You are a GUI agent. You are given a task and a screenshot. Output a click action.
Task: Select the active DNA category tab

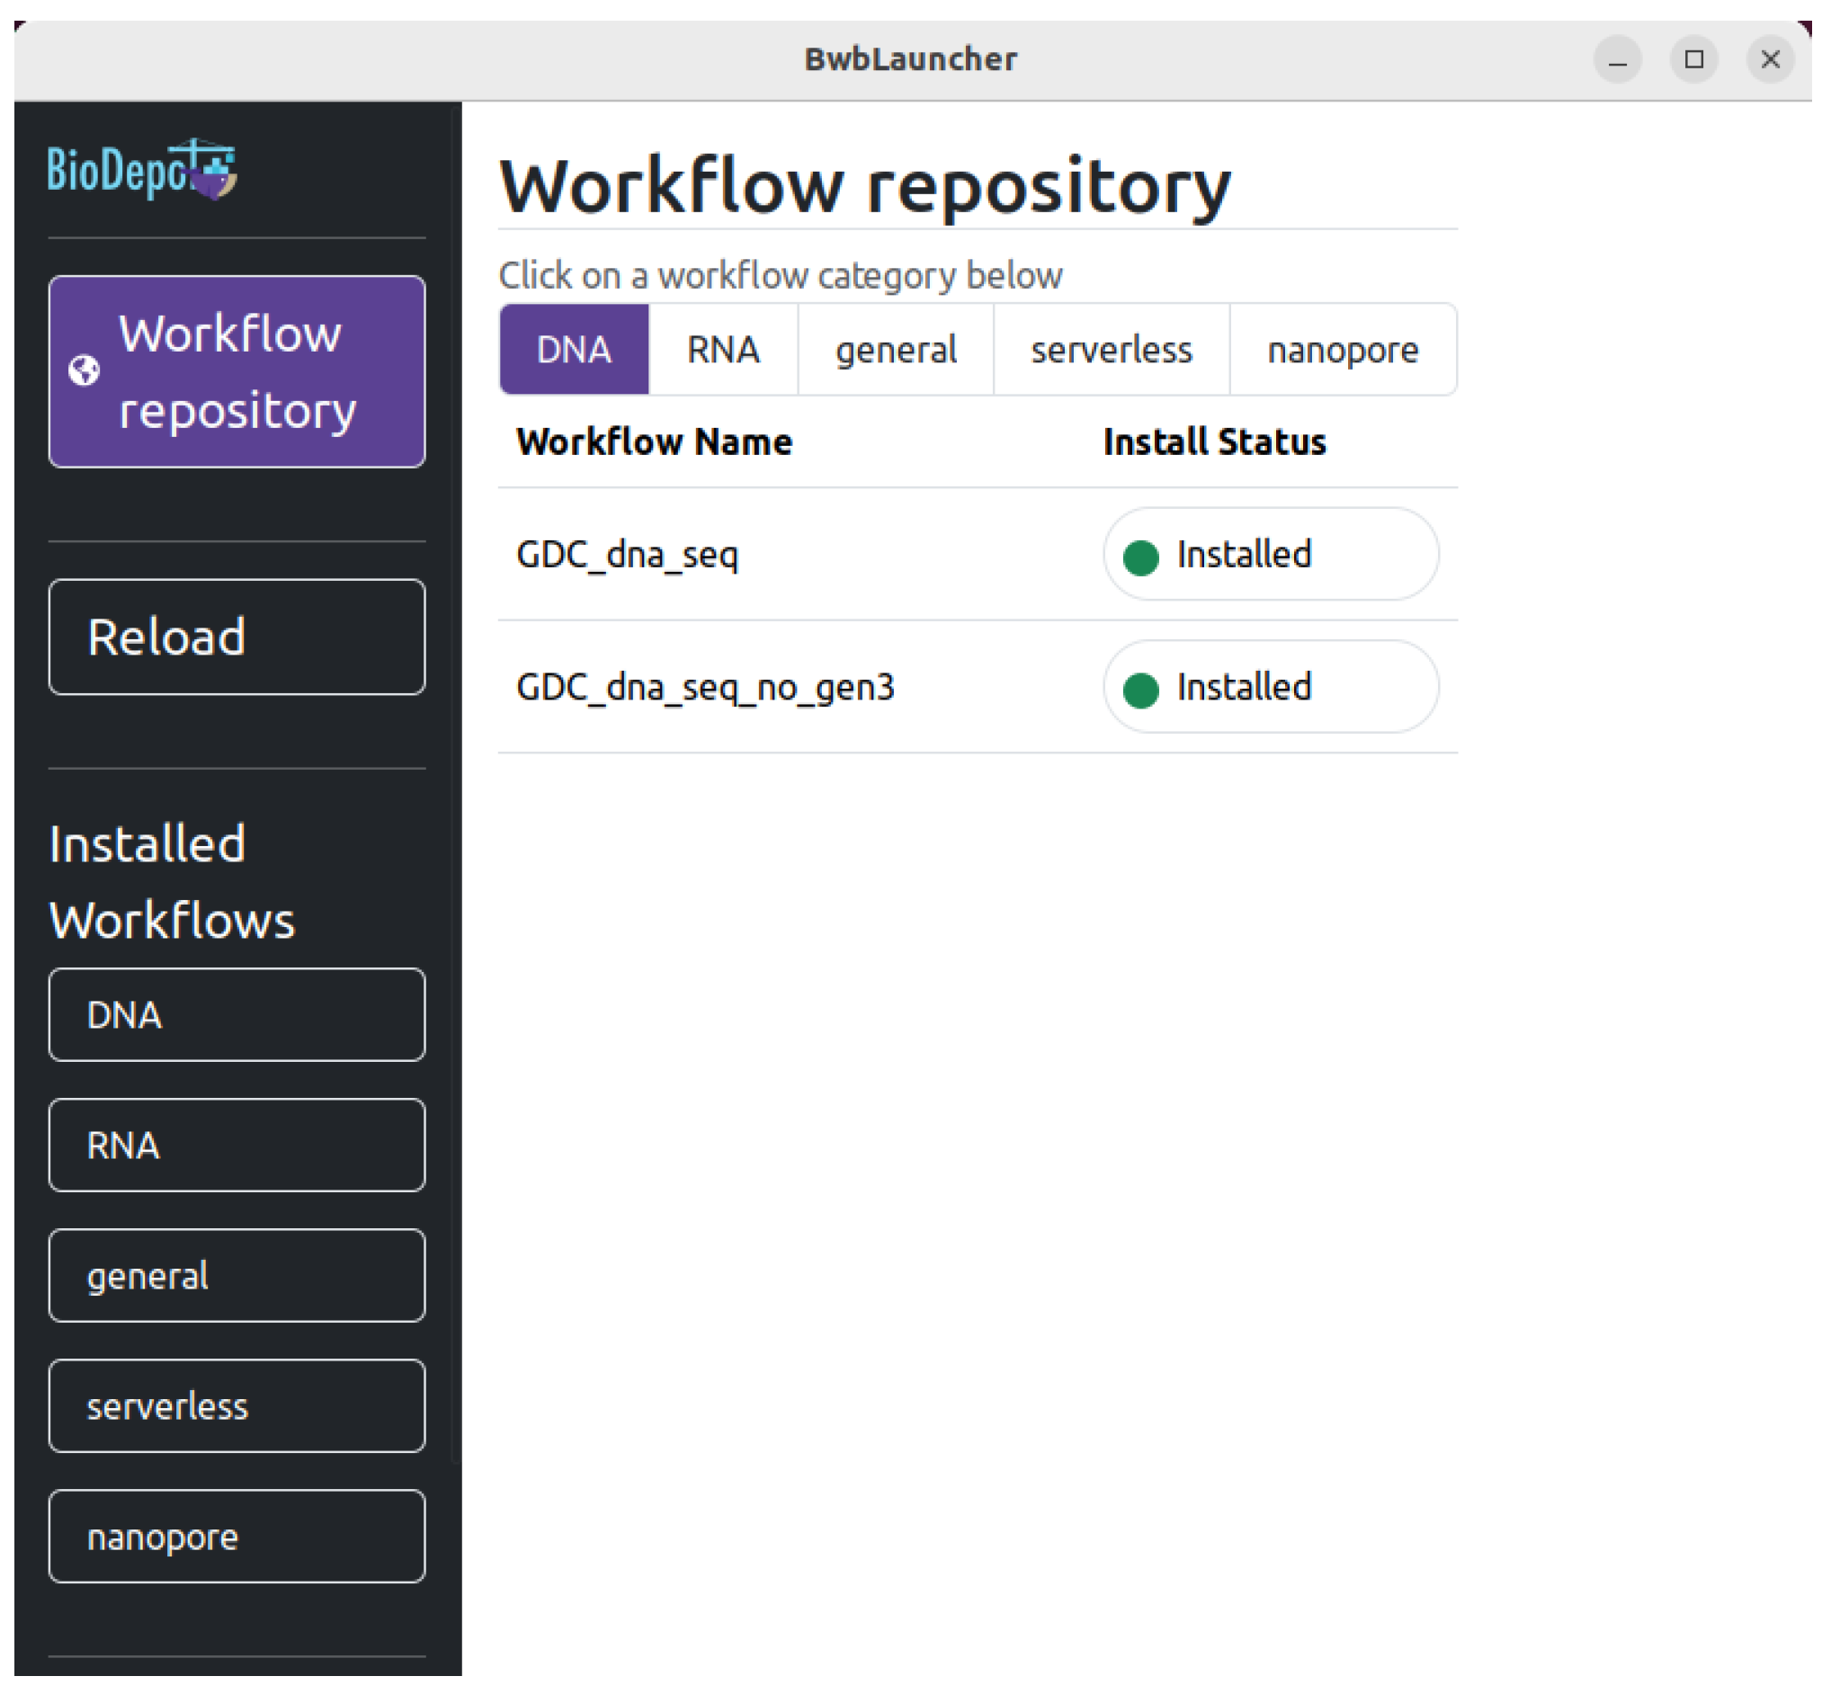click(574, 350)
